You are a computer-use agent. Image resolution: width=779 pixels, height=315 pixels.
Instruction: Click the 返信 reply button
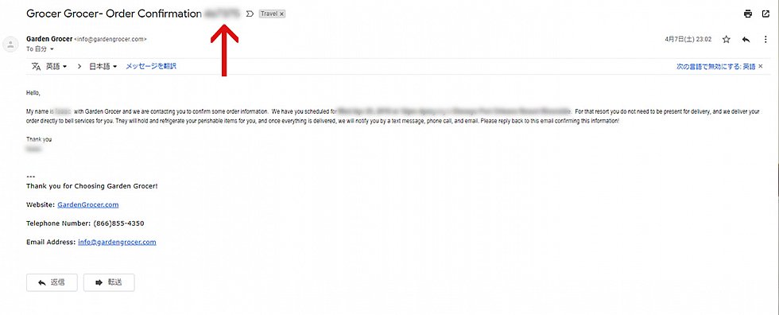click(52, 282)
